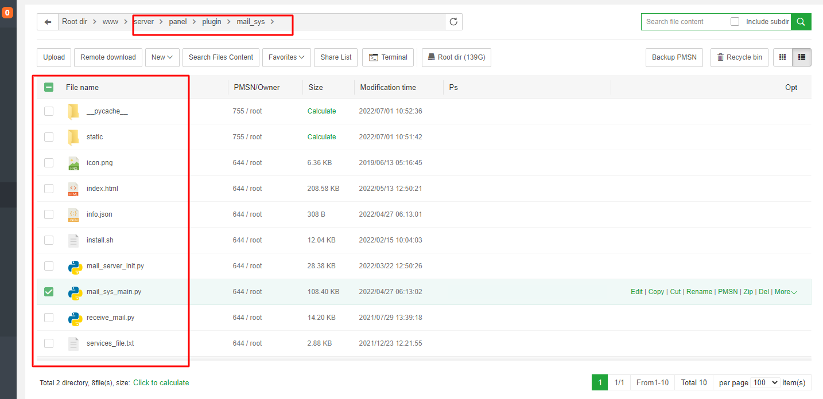
Task: Click the __pycache__ folder icon
Action: point(73,111)
